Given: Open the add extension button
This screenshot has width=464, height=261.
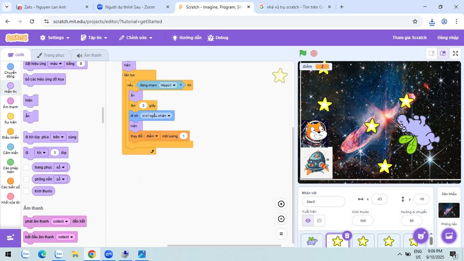Looking at the screenshot, I should (10, 238).
